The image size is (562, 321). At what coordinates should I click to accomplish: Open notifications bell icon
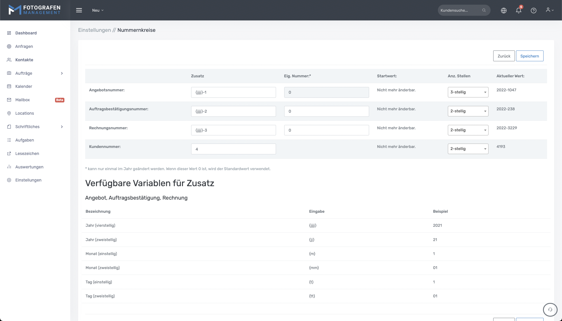pos(519,11)
